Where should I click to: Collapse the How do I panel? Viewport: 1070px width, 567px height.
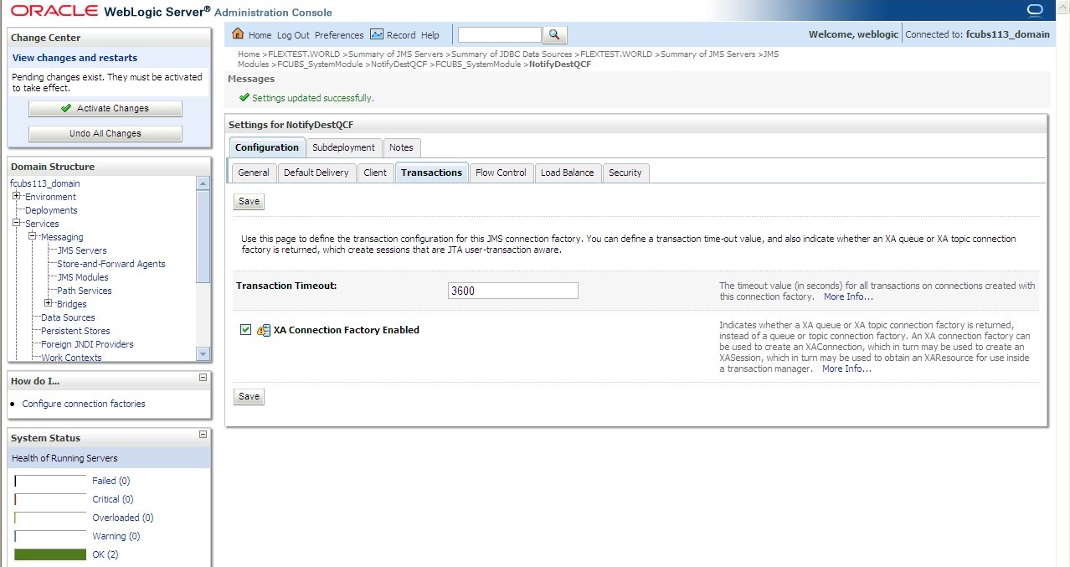[x=203, y=378]
